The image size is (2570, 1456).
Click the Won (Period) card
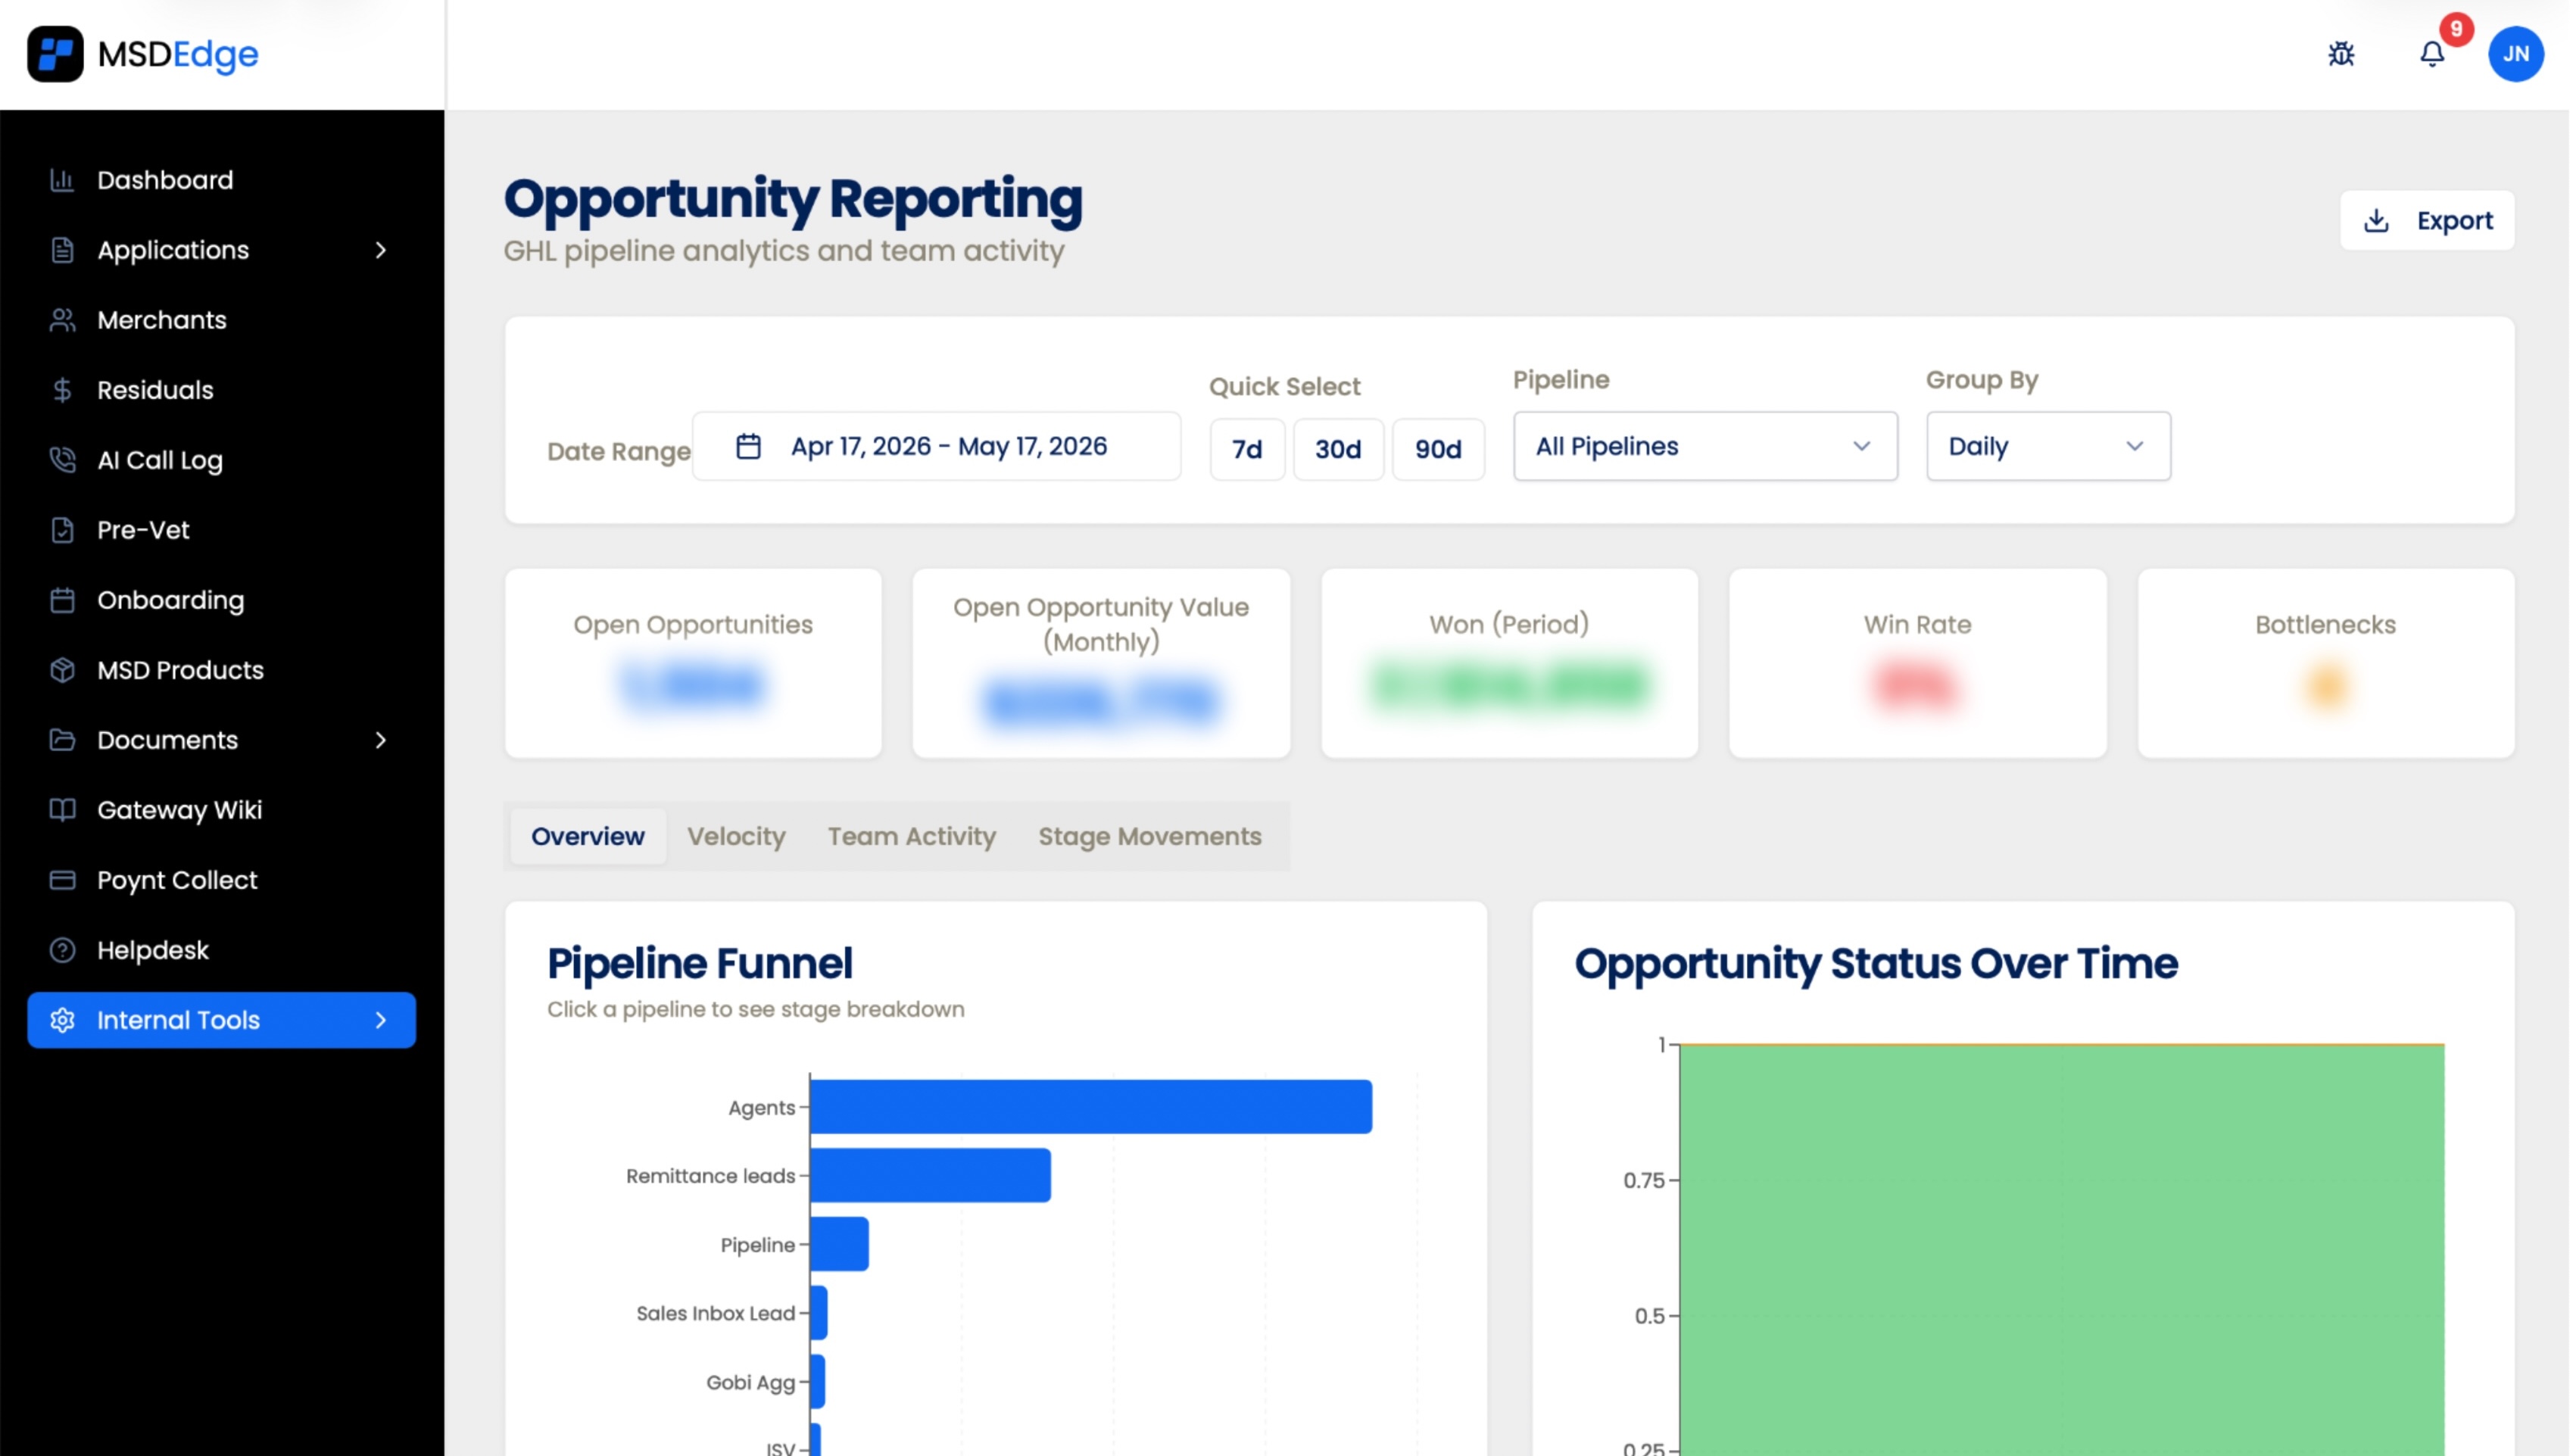tap(1509, 664)
